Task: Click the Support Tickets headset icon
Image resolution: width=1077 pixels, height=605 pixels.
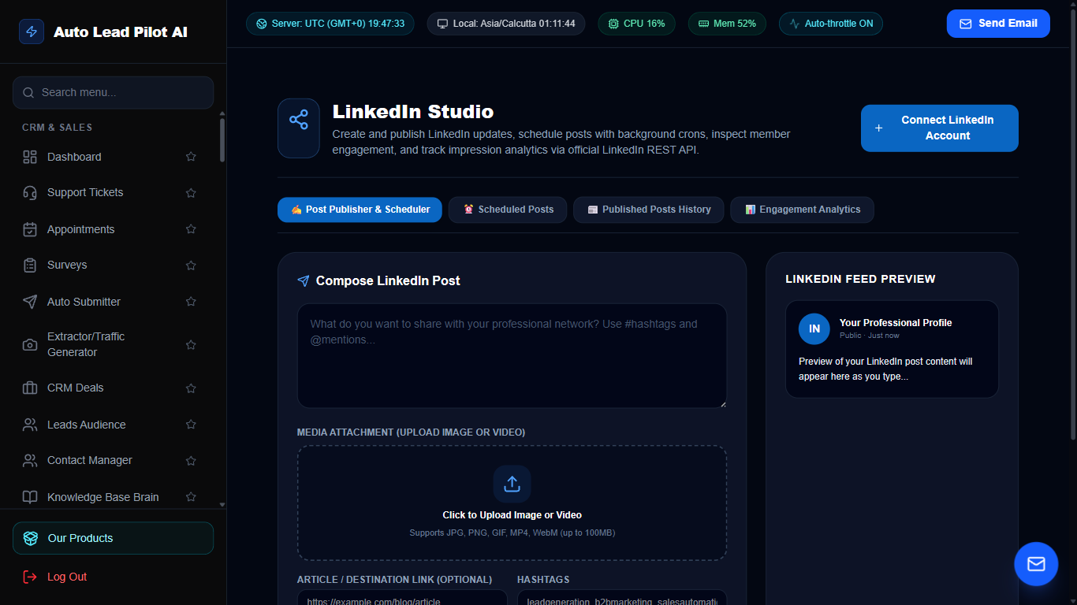Action: click(30, 193)
